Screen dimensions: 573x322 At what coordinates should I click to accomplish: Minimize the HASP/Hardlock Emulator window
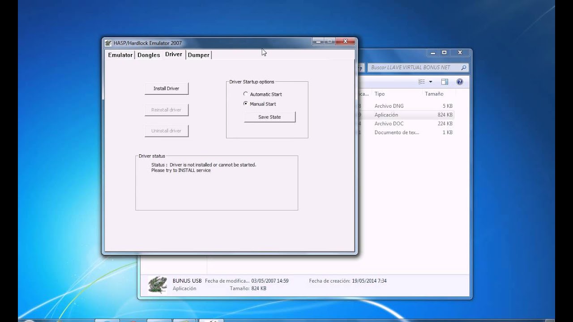[x=318, y=42]
